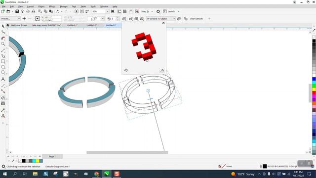Click the Print icon in the toolbar

[34, 11]
